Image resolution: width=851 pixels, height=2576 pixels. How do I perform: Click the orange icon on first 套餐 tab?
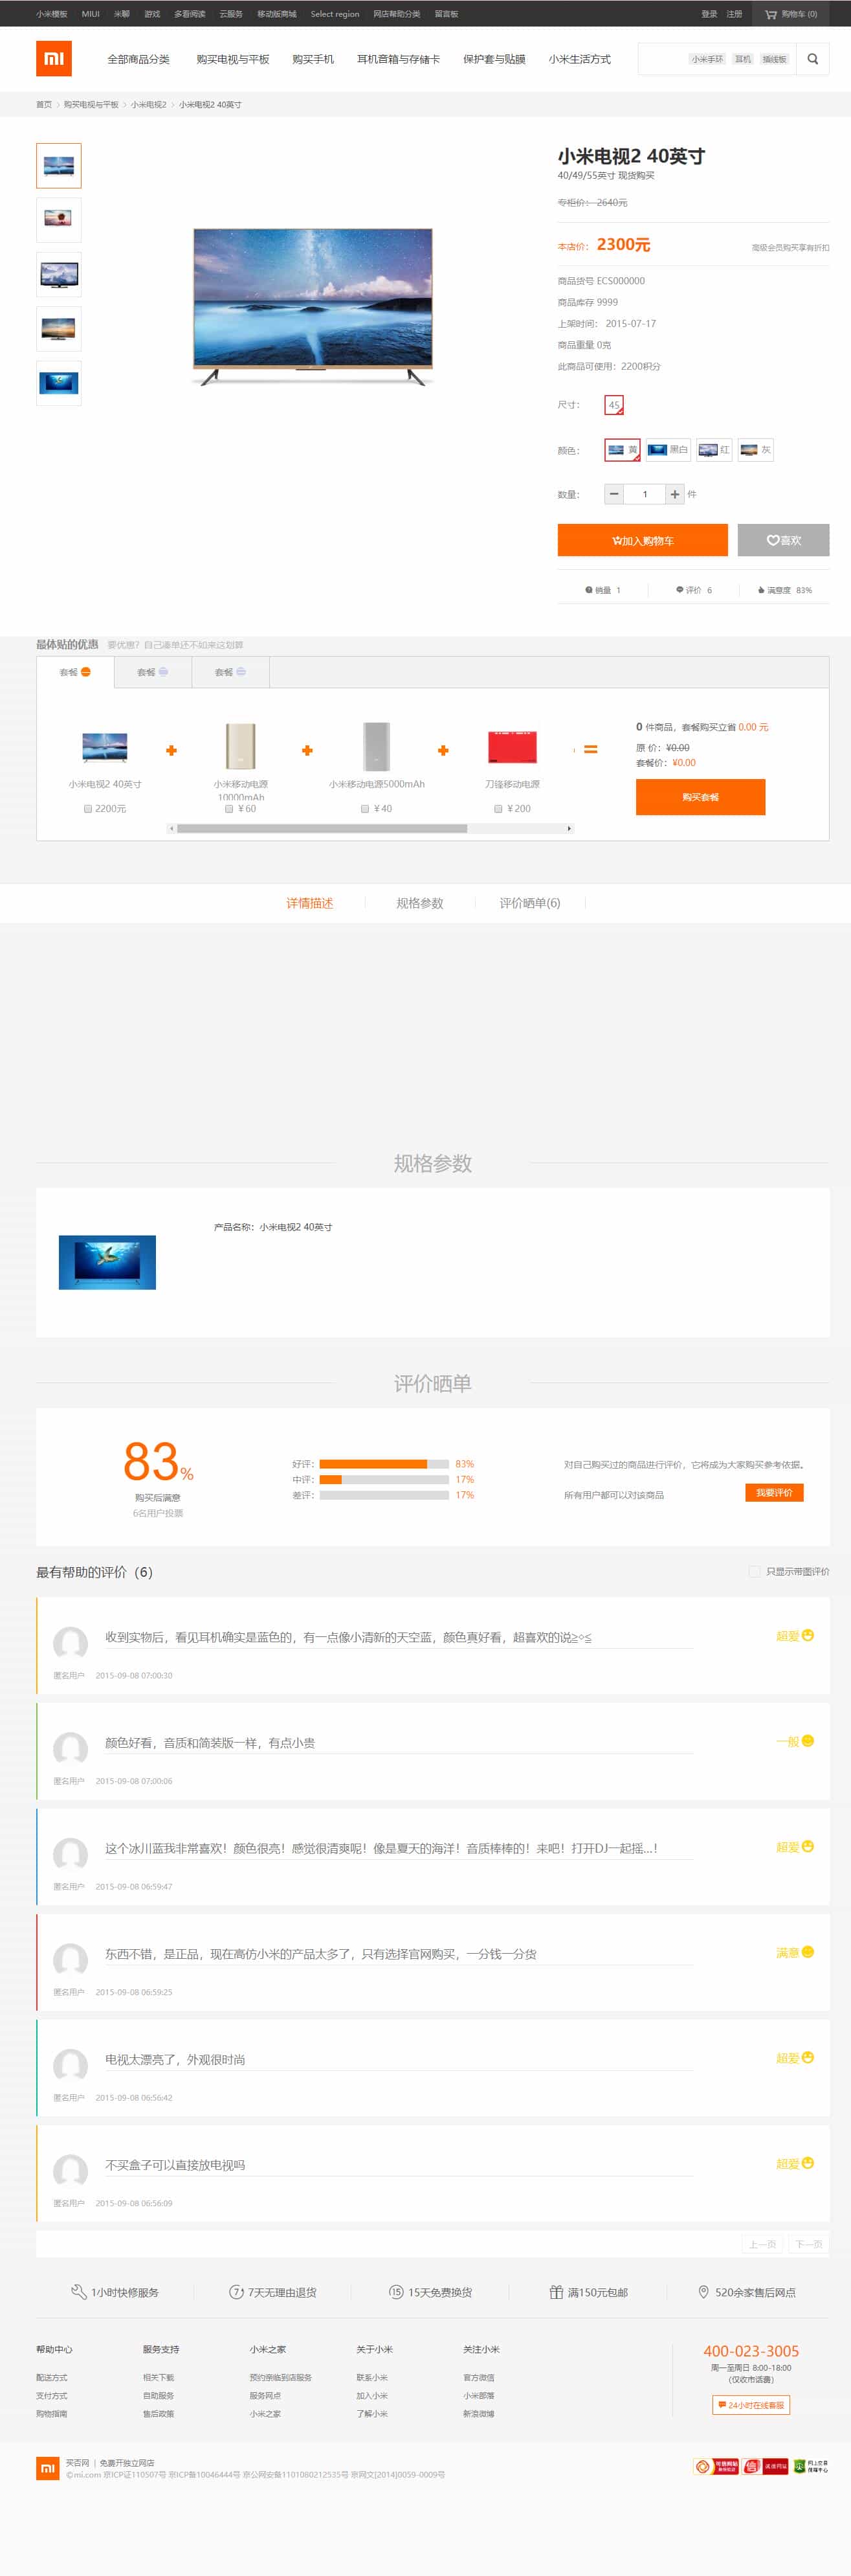(86, 672)
